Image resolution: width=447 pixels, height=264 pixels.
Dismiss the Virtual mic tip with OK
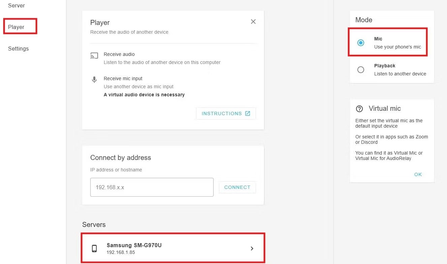tap(418, 174)
